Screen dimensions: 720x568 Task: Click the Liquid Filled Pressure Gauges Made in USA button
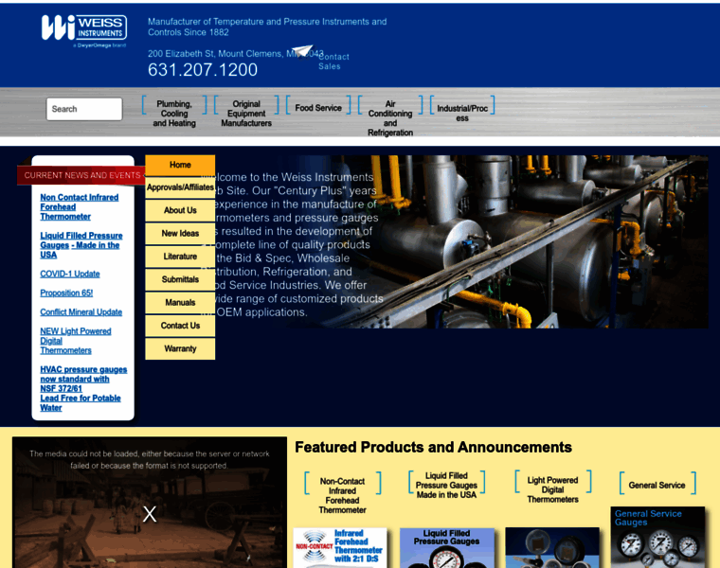point(446,486)
